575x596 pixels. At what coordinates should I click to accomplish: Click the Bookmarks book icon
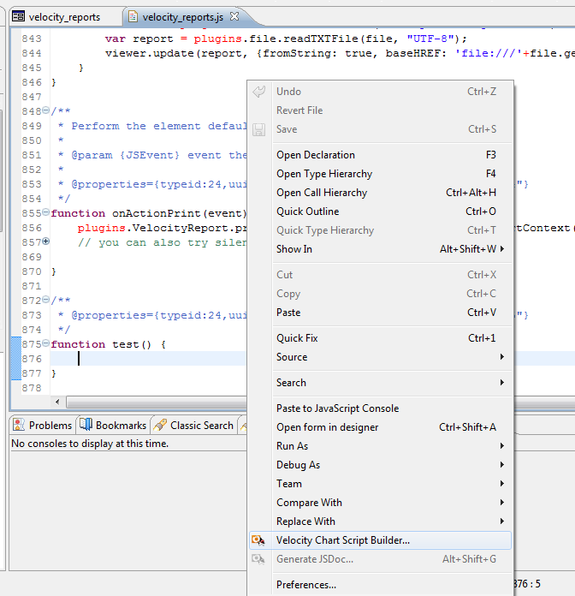(x=86, y=425)
